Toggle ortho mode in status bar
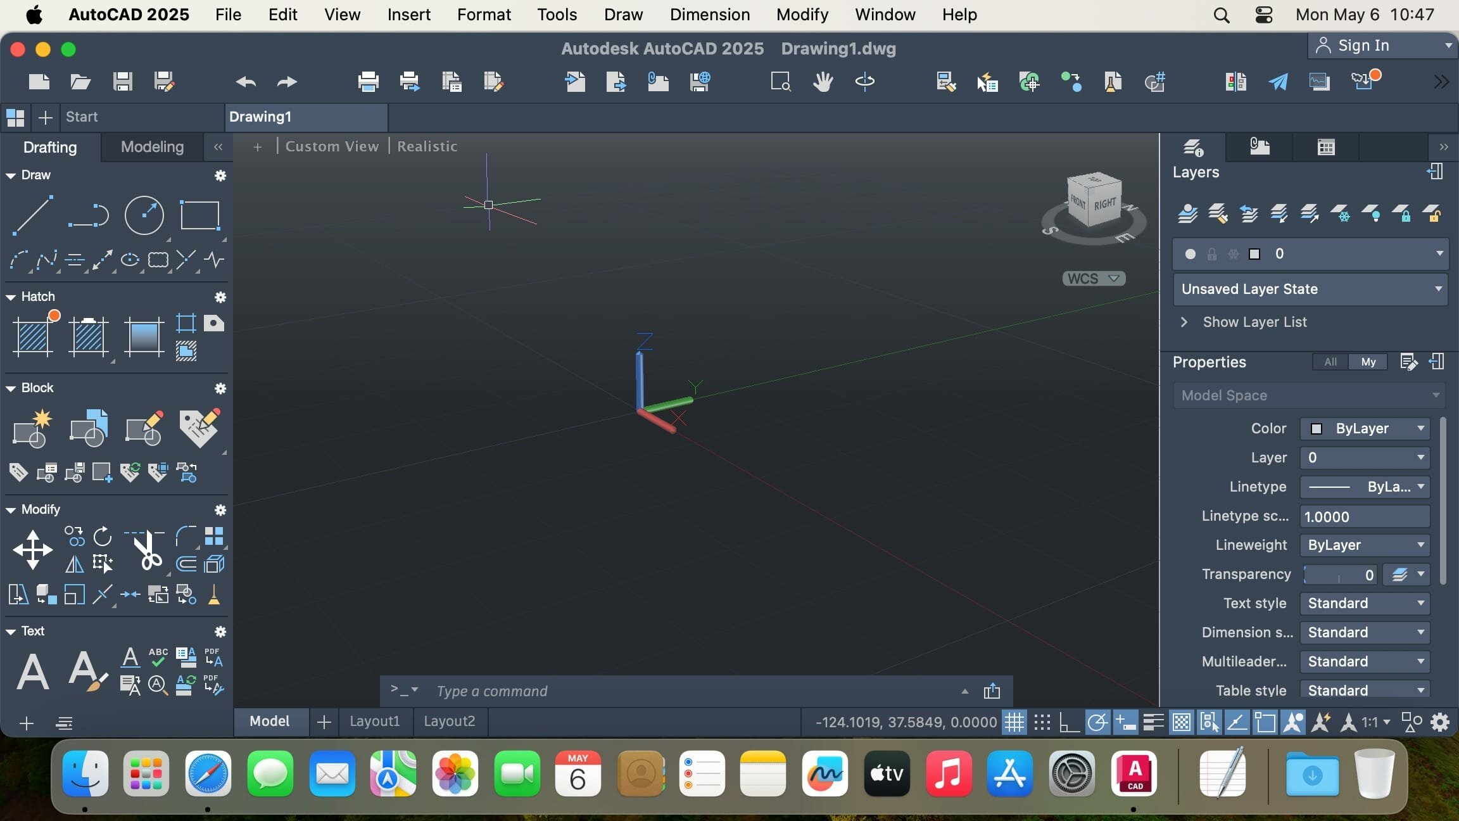The image size is (1459, 821). pos(1070,722)
